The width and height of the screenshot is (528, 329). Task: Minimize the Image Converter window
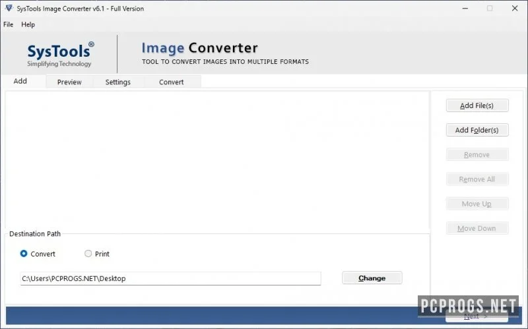pyautogui.click(x=465, y=9)
